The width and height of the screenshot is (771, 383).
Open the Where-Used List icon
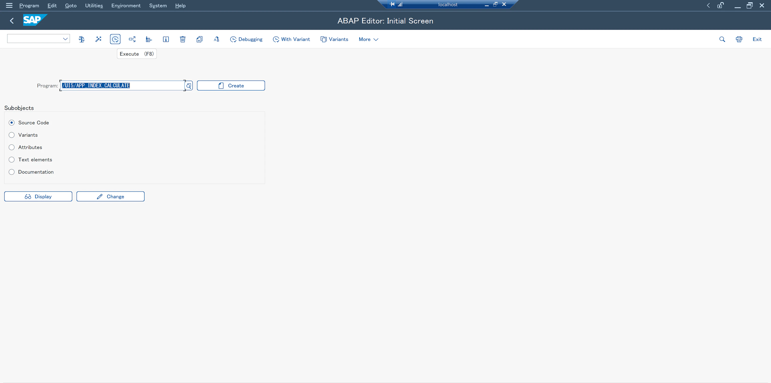(x=132, y=39)
